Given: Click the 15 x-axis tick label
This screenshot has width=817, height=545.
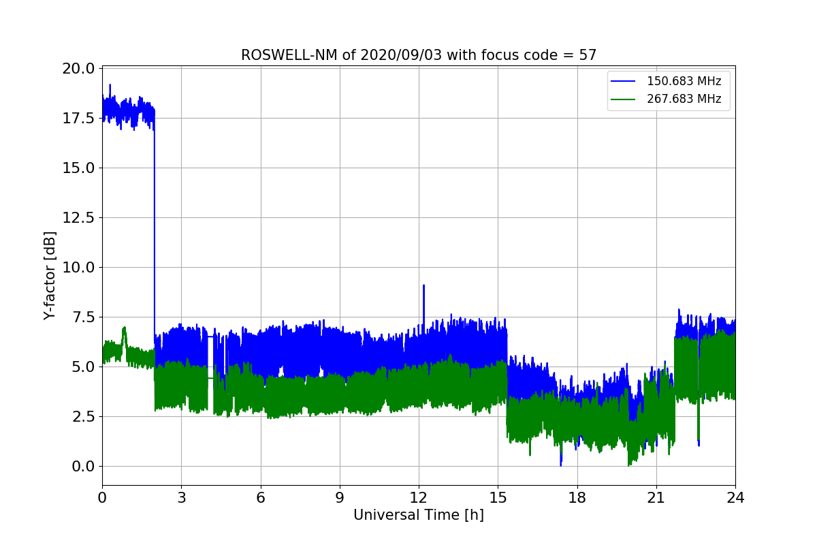Looking at the screenshot, I should [498, 497].
